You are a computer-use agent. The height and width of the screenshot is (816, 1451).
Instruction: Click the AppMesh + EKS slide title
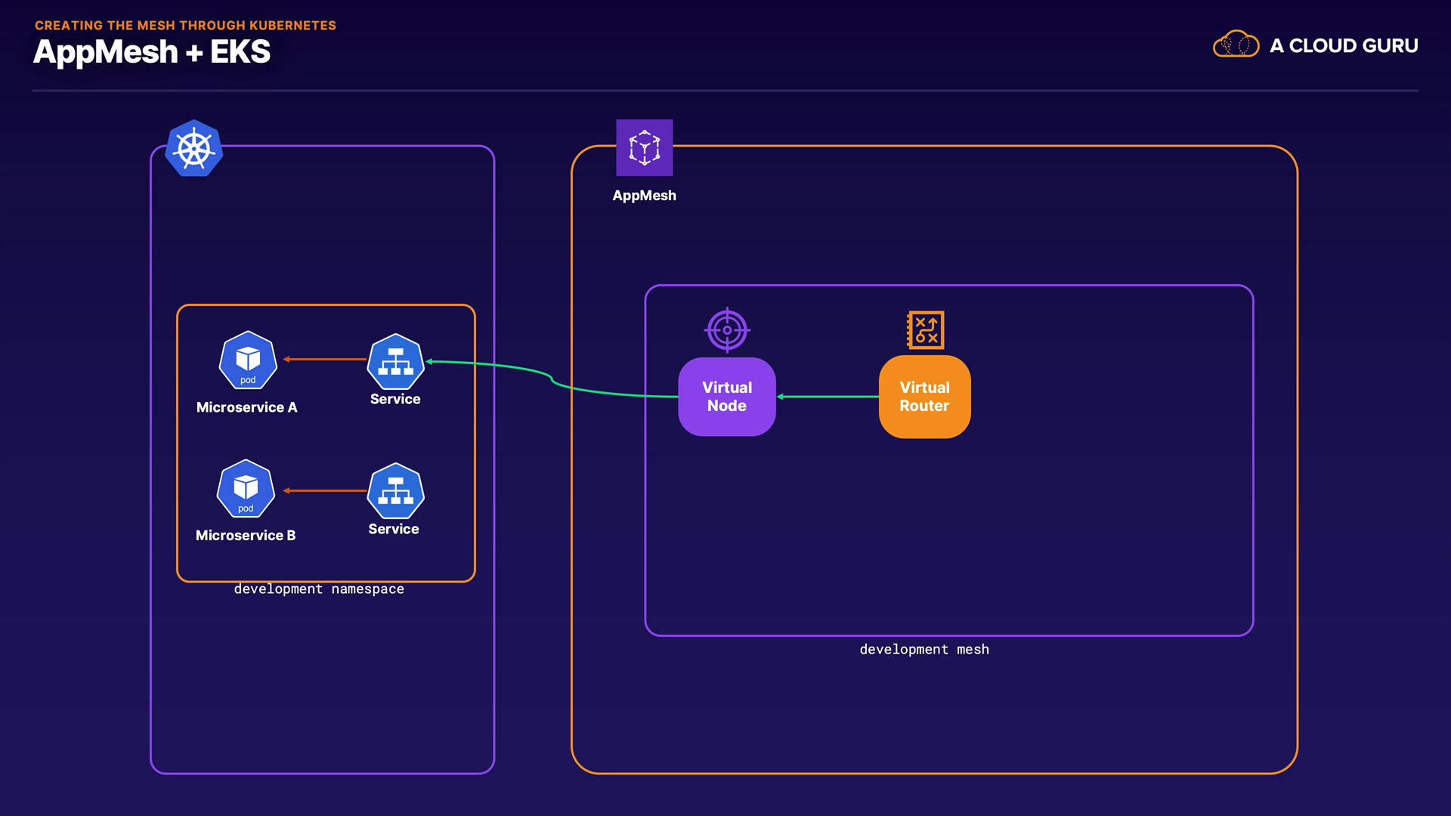[x=152, y=52]
